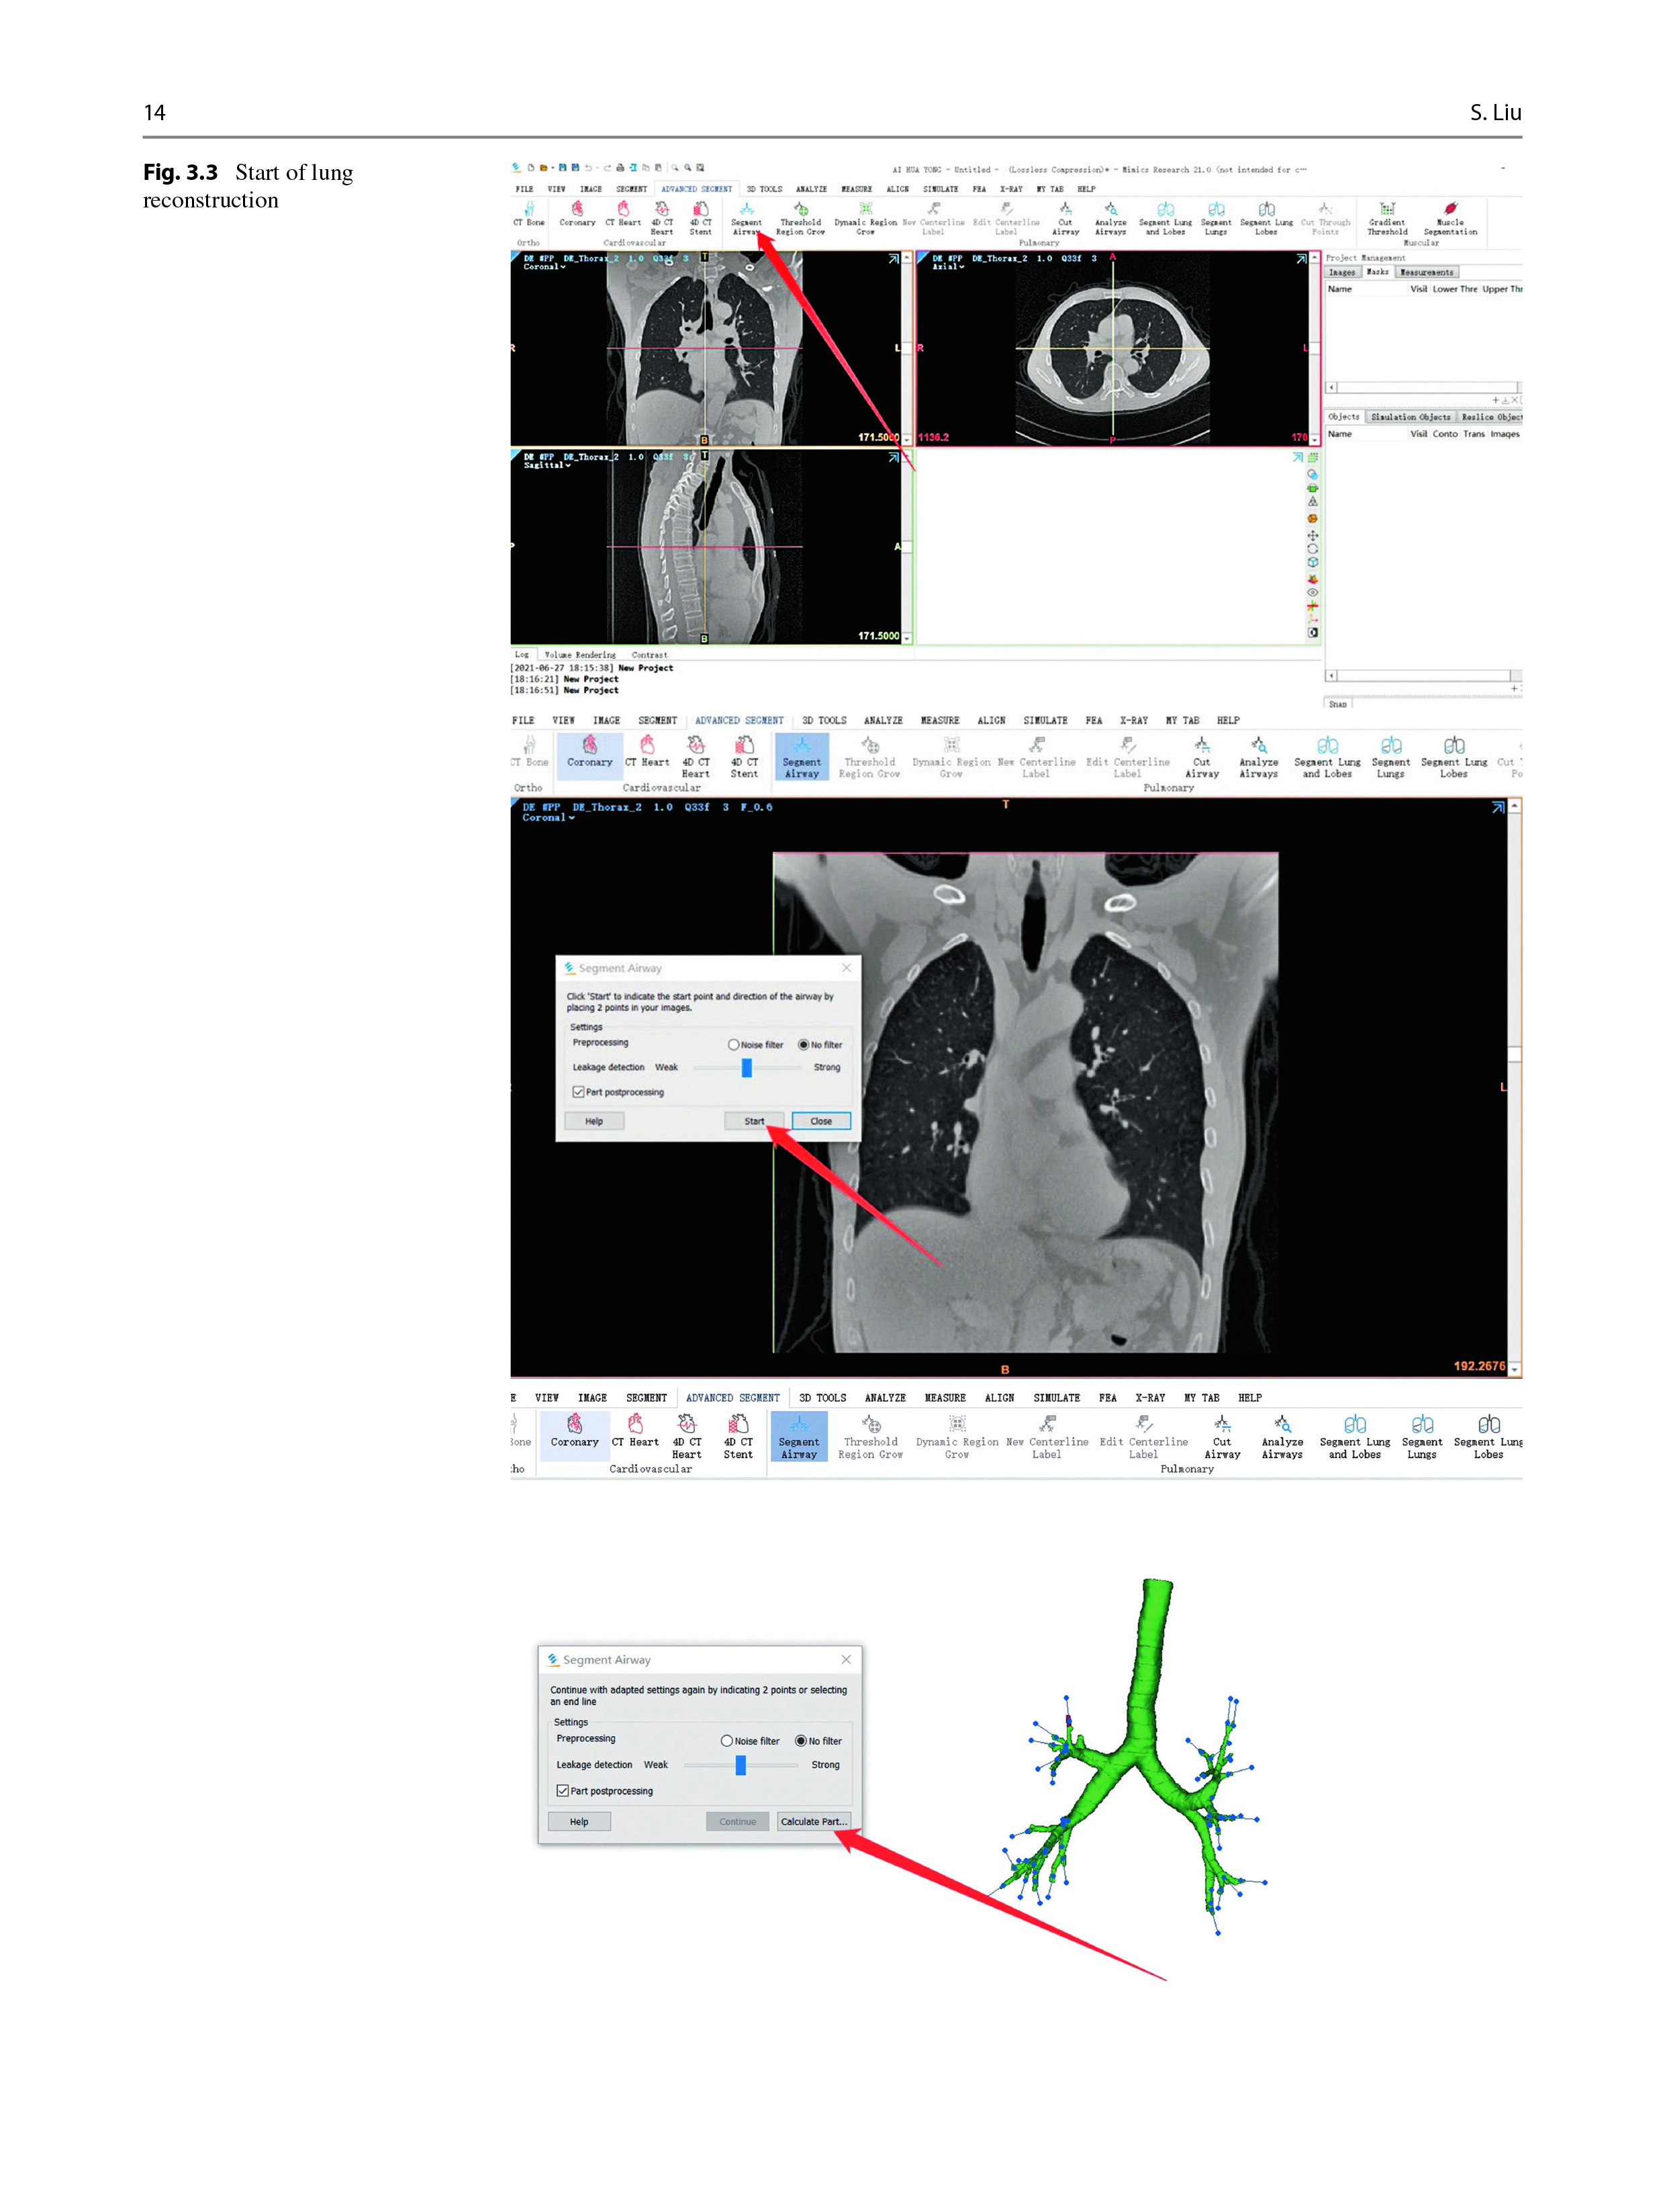Click the Calculate Part... button
This screenshot has height=2212, width=1665.
pos(814,1821)
